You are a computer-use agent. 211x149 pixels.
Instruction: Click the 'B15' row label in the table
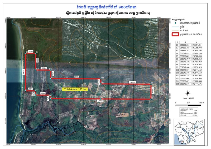tap(178, 84)
